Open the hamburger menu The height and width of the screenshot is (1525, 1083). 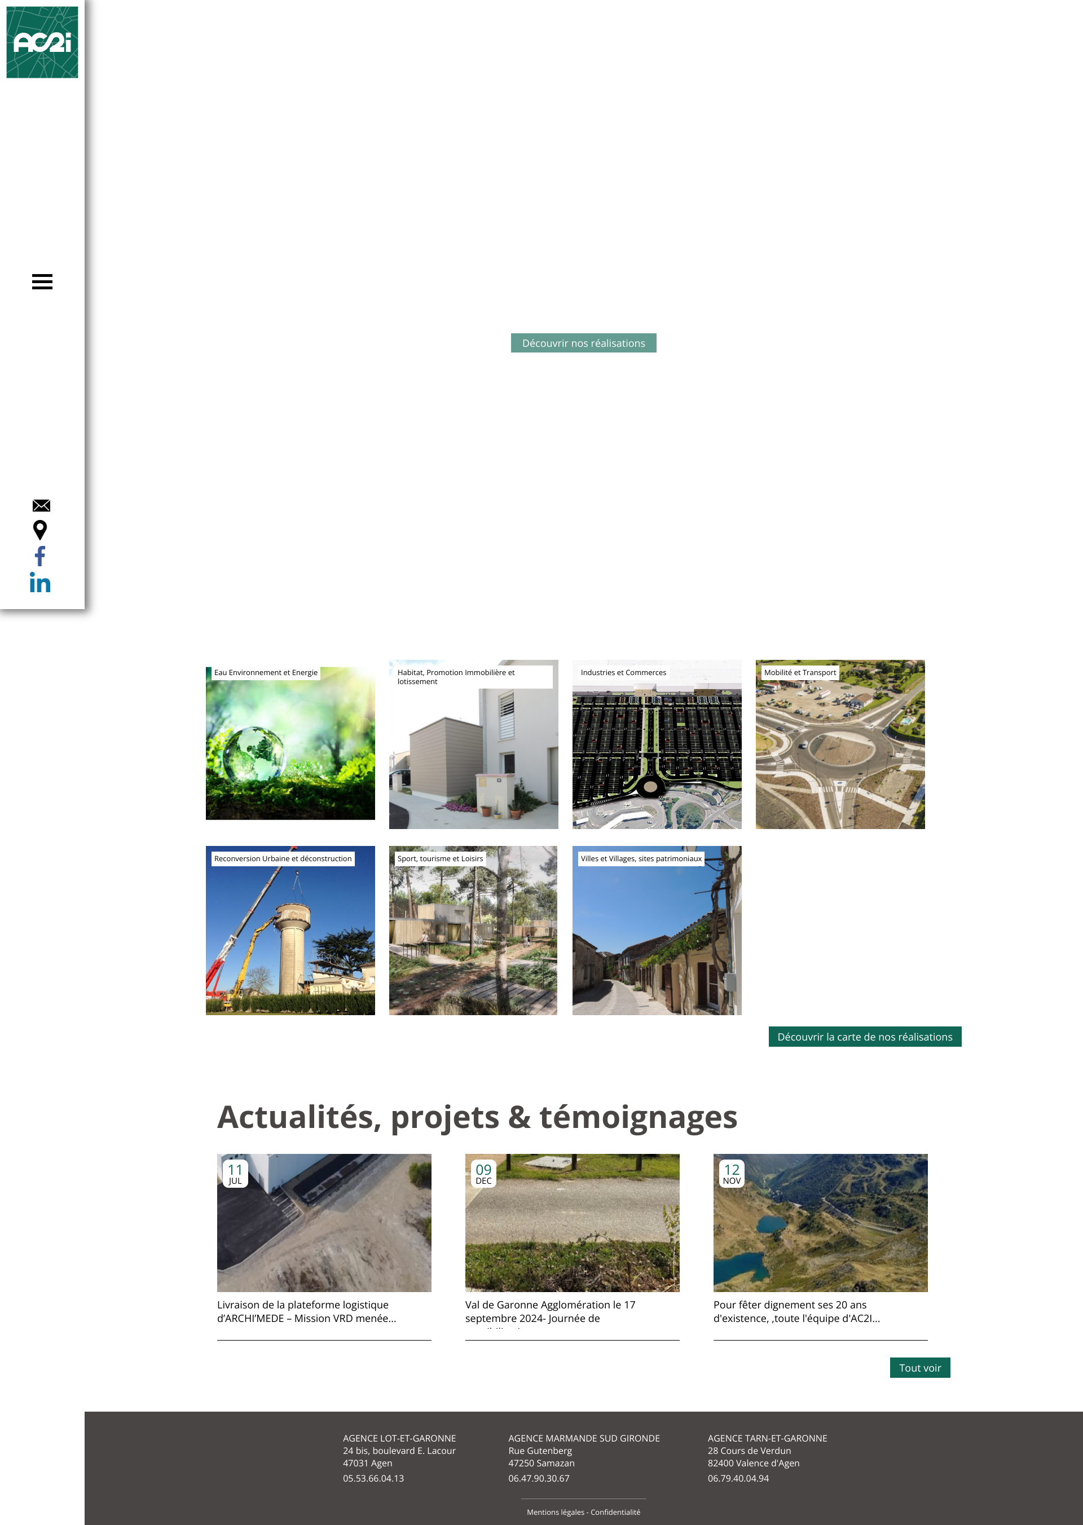(x=42, y=281)
